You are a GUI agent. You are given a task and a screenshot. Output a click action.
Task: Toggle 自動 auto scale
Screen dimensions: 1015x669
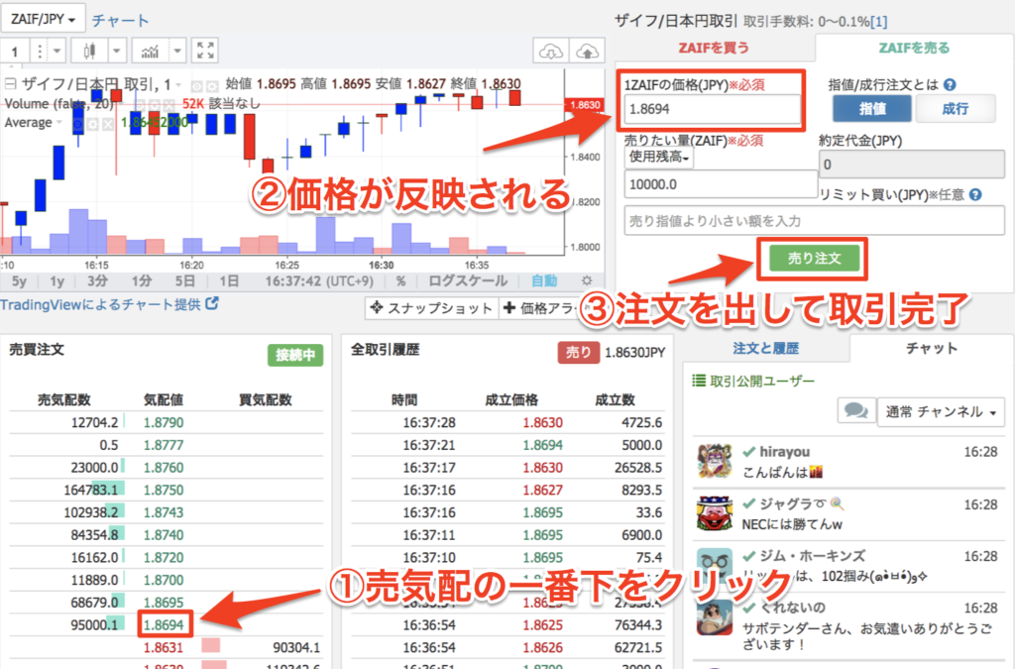click(544, 280)
